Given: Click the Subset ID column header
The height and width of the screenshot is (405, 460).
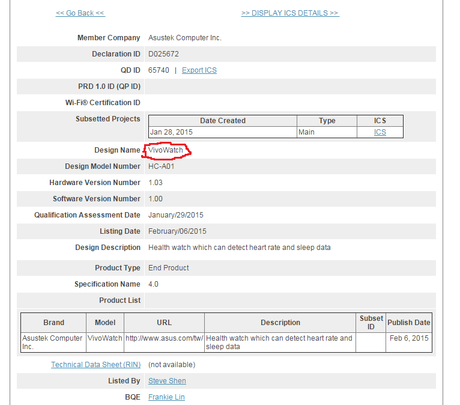Looking at the screenshot, I should point(371,323).
